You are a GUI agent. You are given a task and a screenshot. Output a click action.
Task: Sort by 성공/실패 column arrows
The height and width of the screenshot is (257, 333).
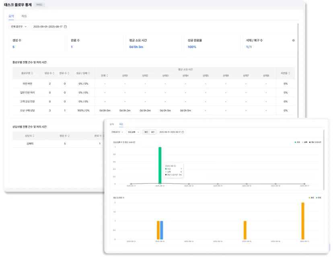pos(89,73)
